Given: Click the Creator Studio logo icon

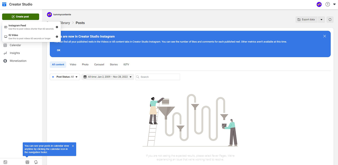Looking at the screenshot, I should (4, 4).
